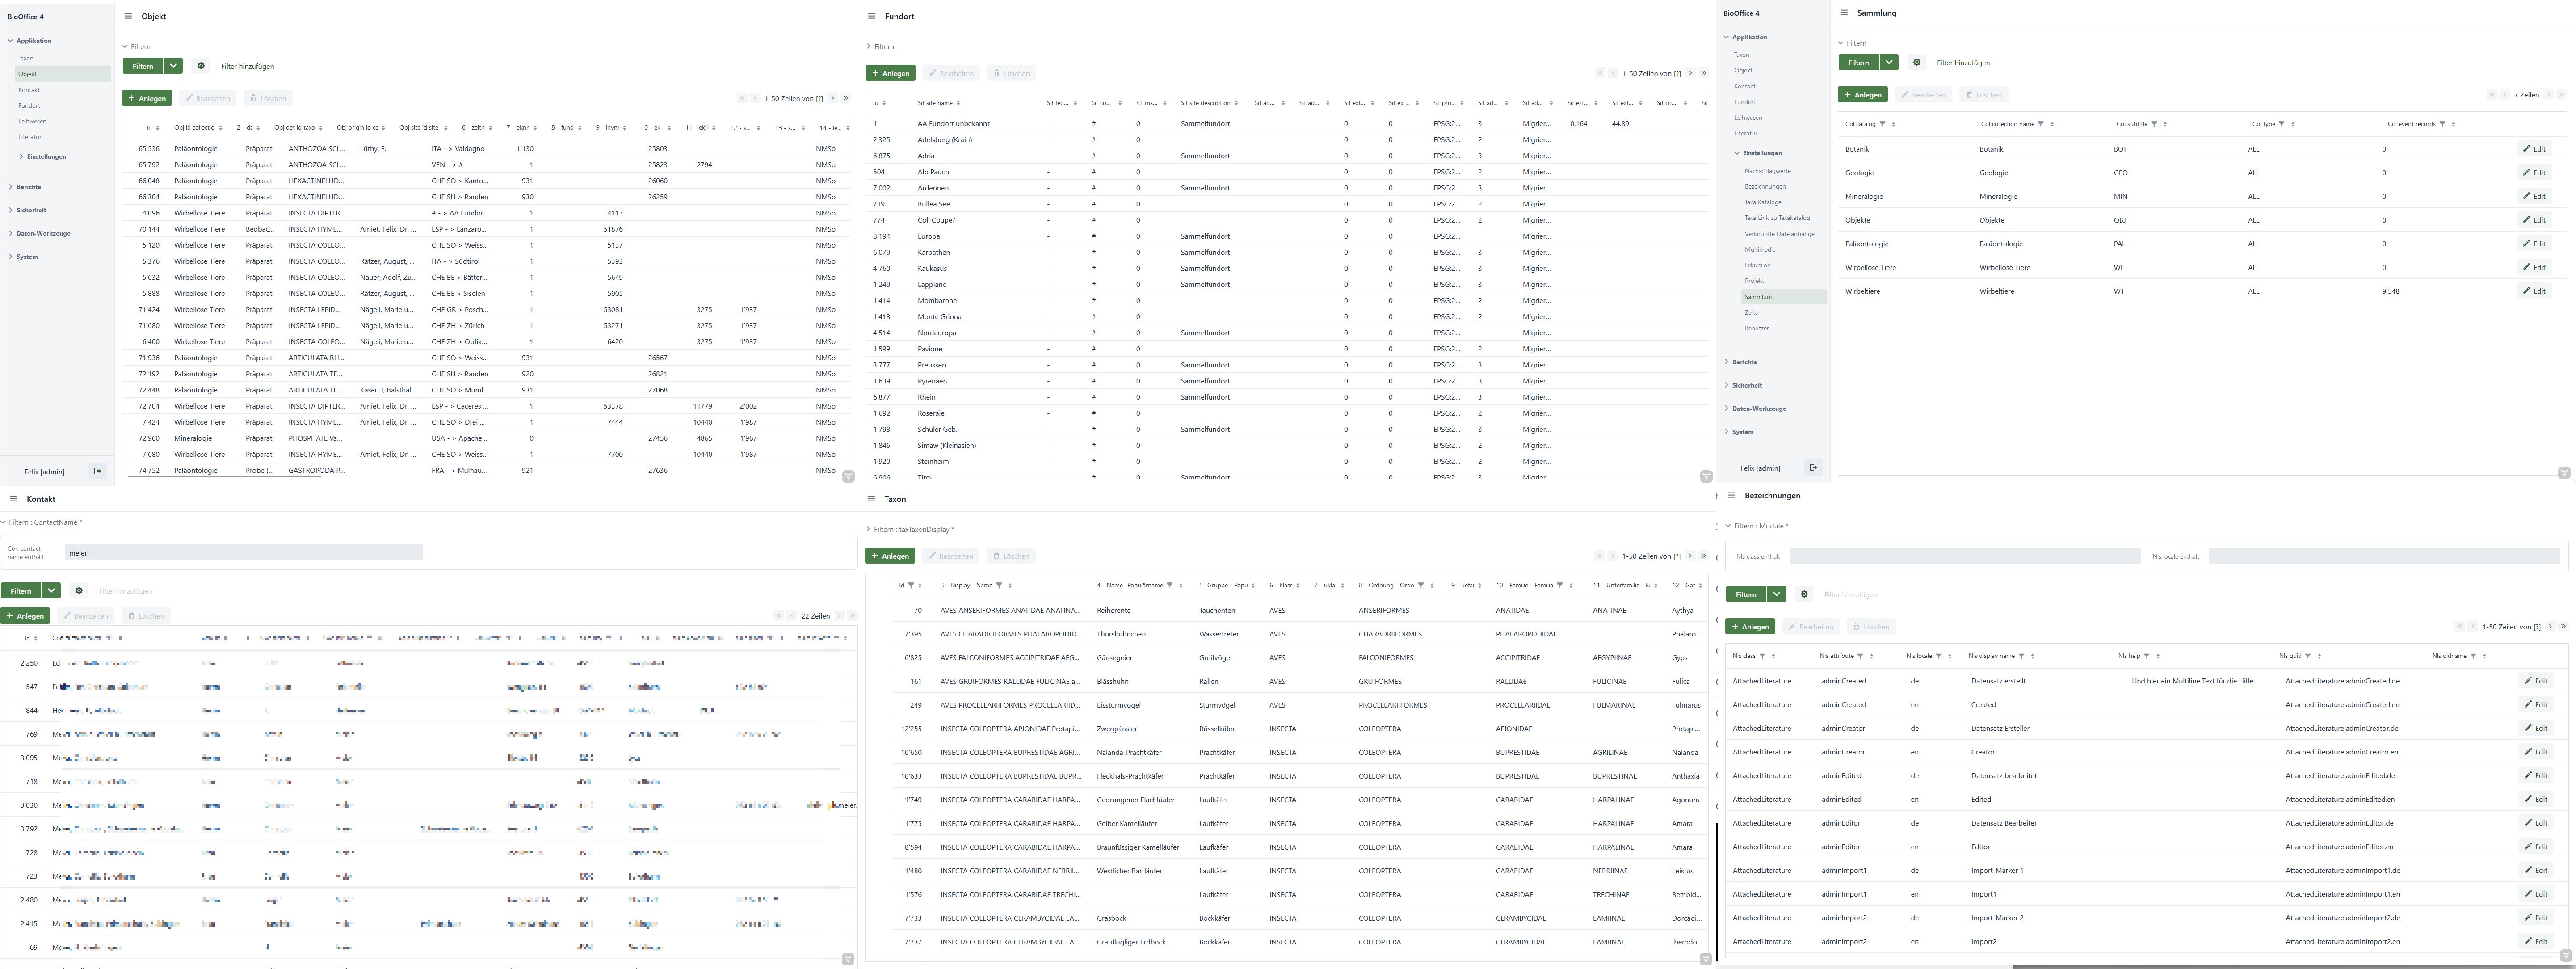Click Edit button for the Geologie row
2576x969 pixels.
pyautogui.click(x=2534, y=172)
